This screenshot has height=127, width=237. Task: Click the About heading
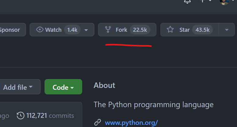104,85
